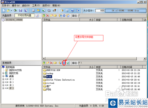Click red X delete in disc image toolbar
The width and height of the screenshot is (148, 108).
tap(48, 15)
